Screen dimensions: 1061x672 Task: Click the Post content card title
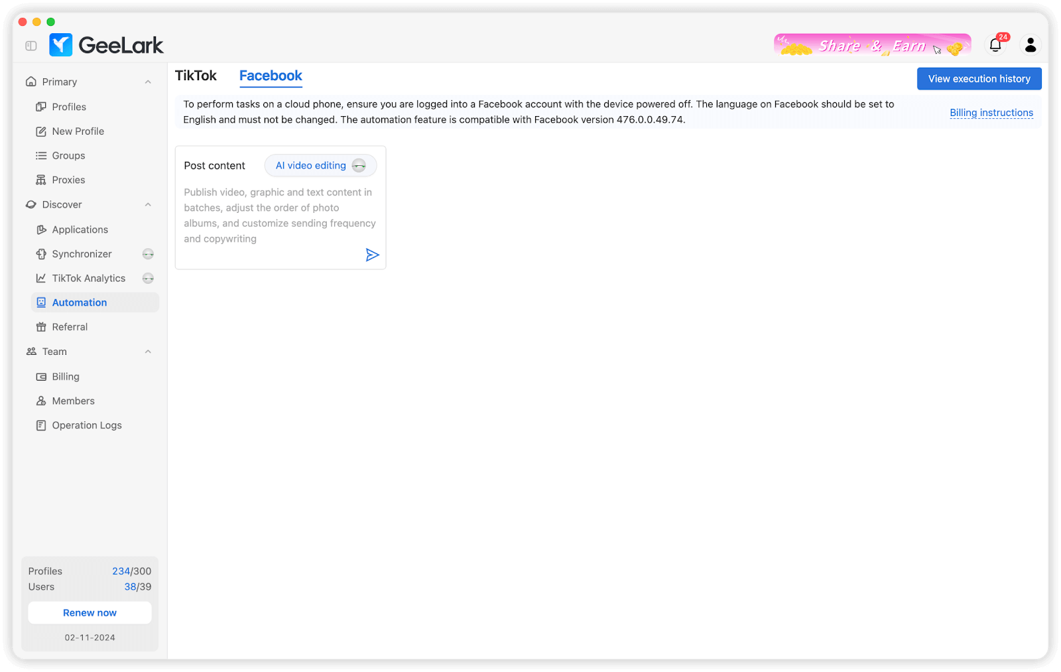[214, 166]
